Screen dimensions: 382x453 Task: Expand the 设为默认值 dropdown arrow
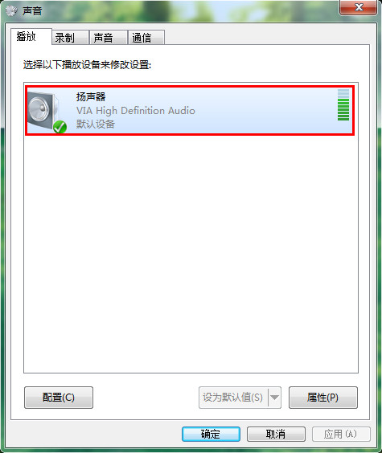click(274, 398)
